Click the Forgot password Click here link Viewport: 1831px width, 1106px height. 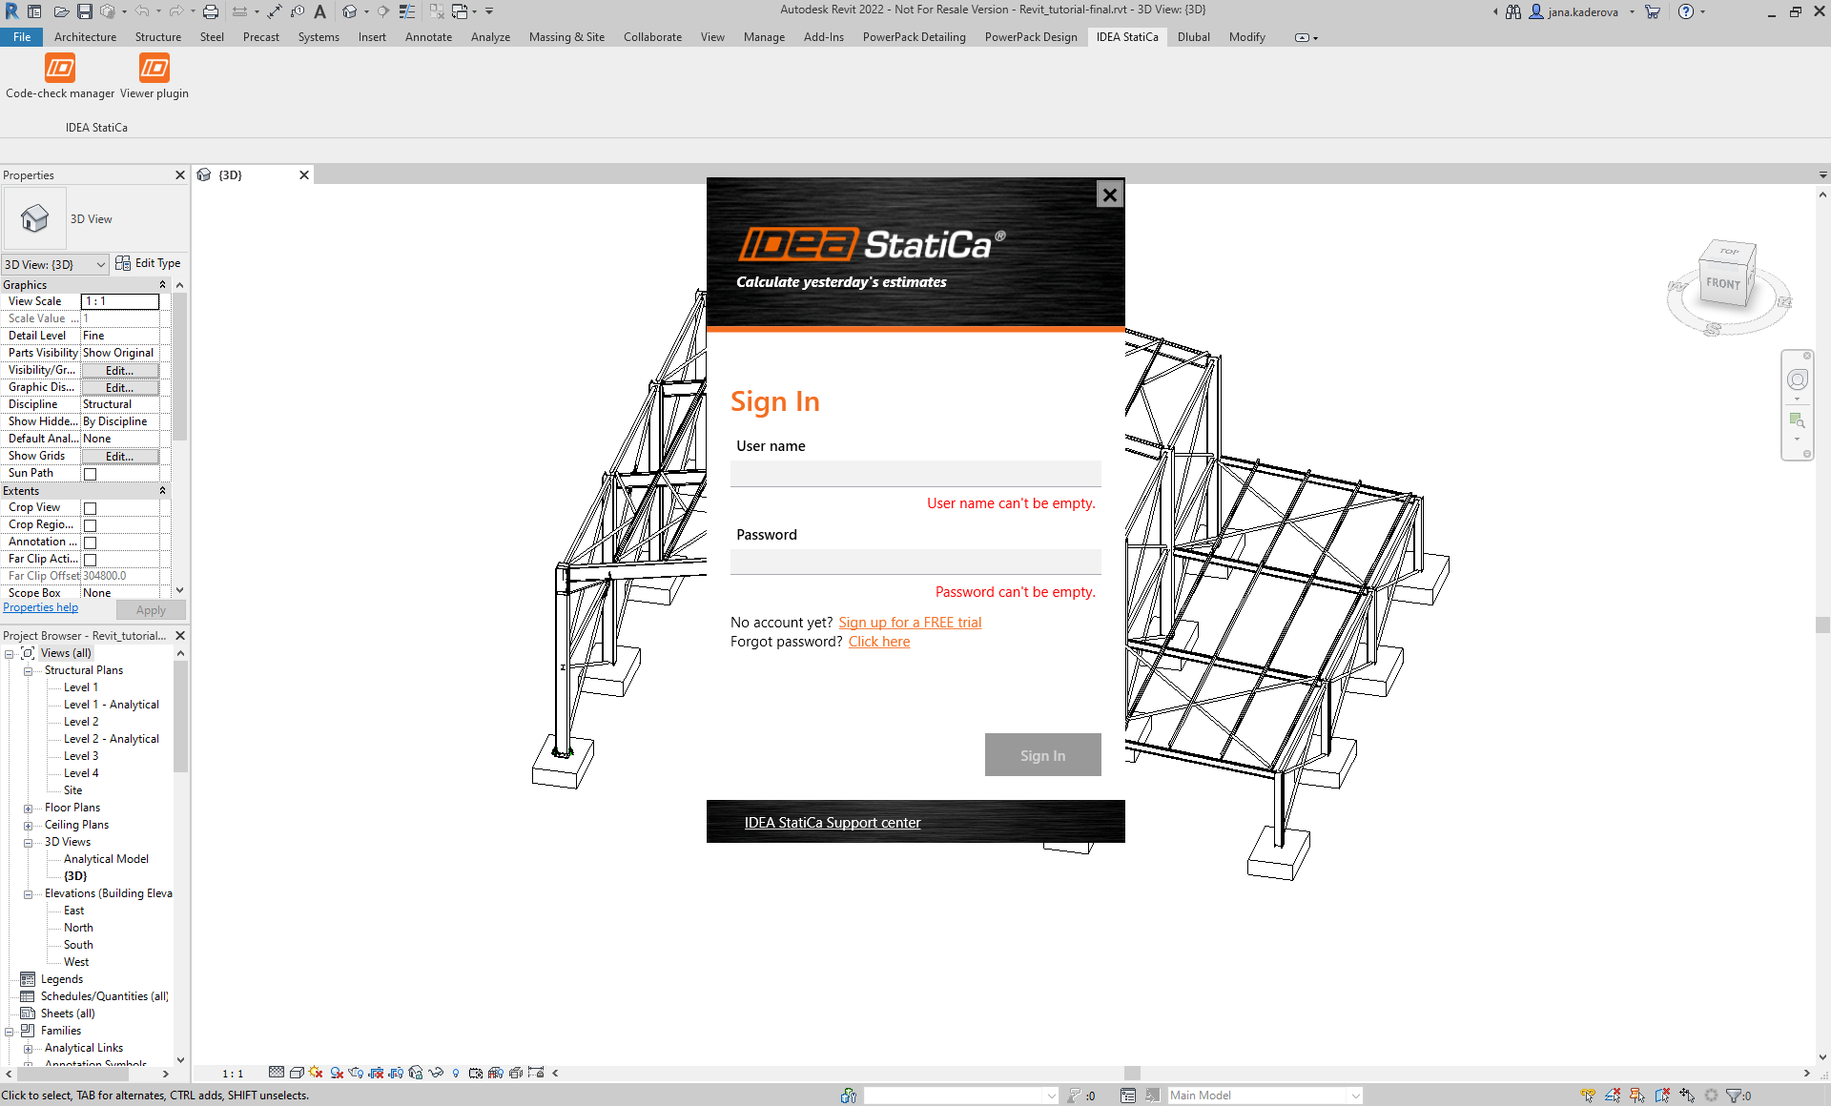877,641
